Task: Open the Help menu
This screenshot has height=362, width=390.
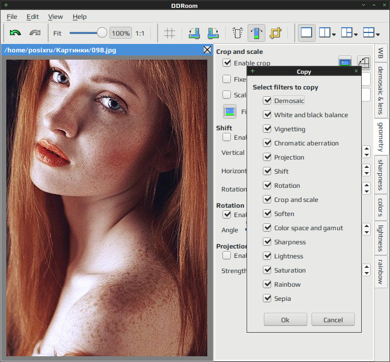Action: [80, 17]
